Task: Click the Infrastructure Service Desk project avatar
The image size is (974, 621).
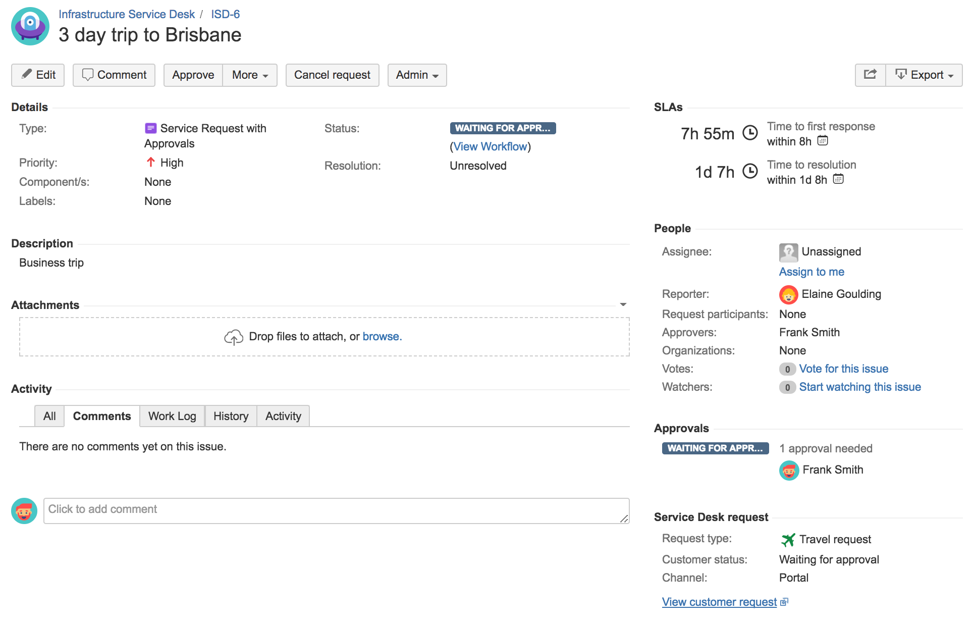Action: coord(30,26)
